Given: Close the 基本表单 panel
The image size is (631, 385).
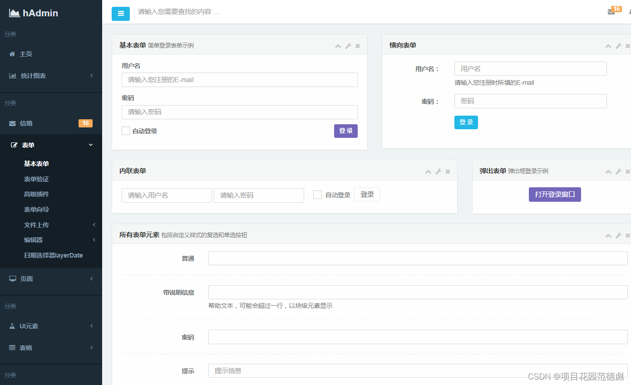Looking at the screenshot, I should [x=358, y=46].
